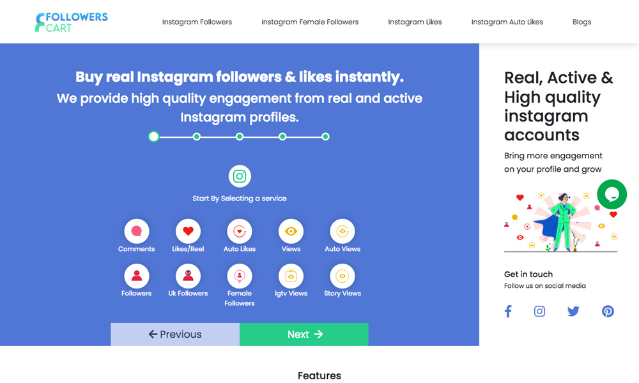Screen dimensions: 639x383
Task: Open the Pinterest social link
Action: tap(608, 312)
